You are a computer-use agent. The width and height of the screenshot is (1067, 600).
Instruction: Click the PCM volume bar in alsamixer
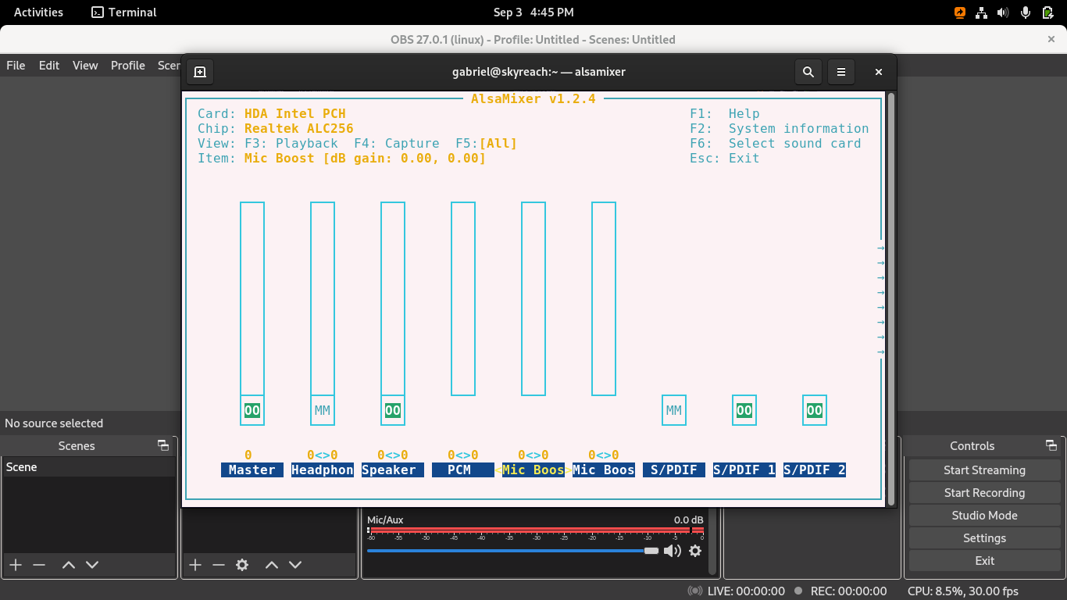point(463,298)
